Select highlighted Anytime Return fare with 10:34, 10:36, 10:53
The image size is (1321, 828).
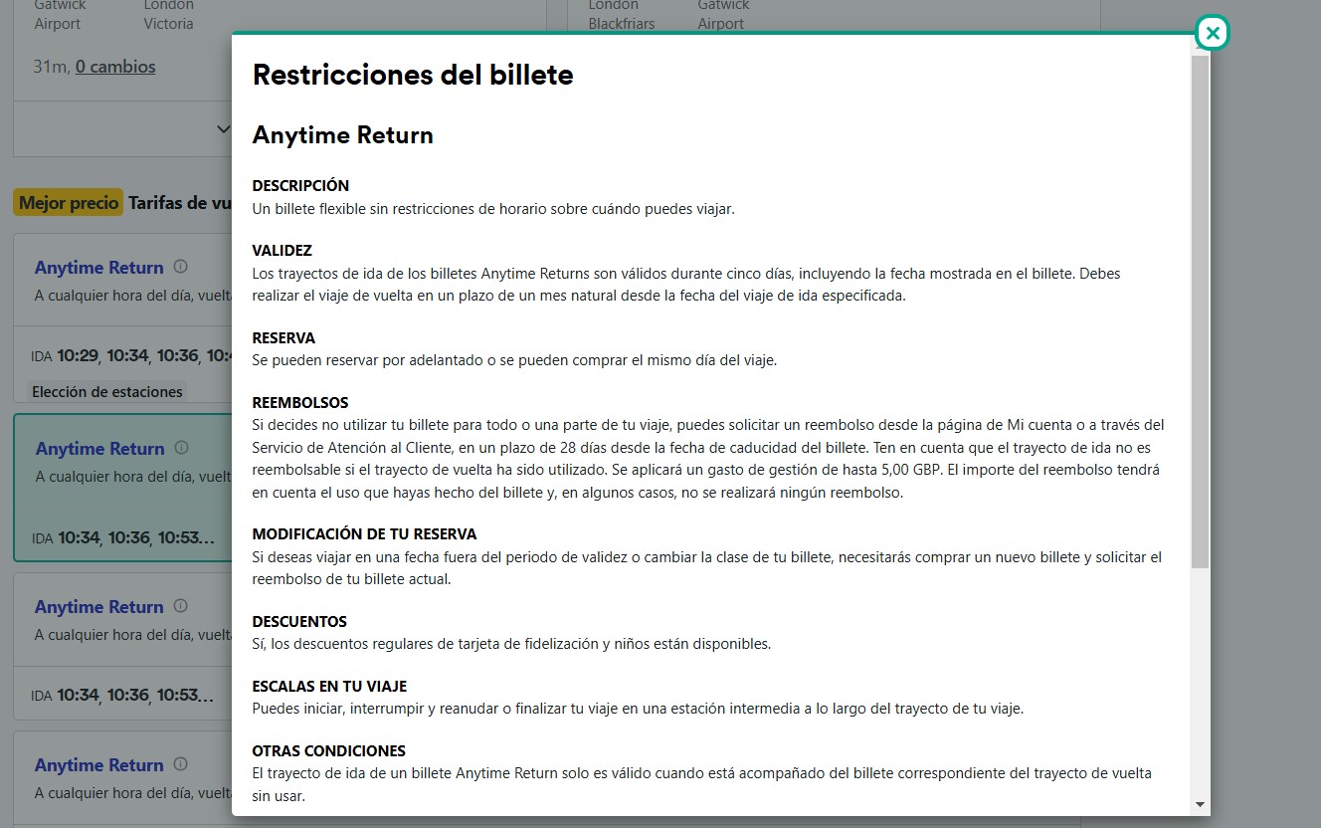[x=122, y=488]
